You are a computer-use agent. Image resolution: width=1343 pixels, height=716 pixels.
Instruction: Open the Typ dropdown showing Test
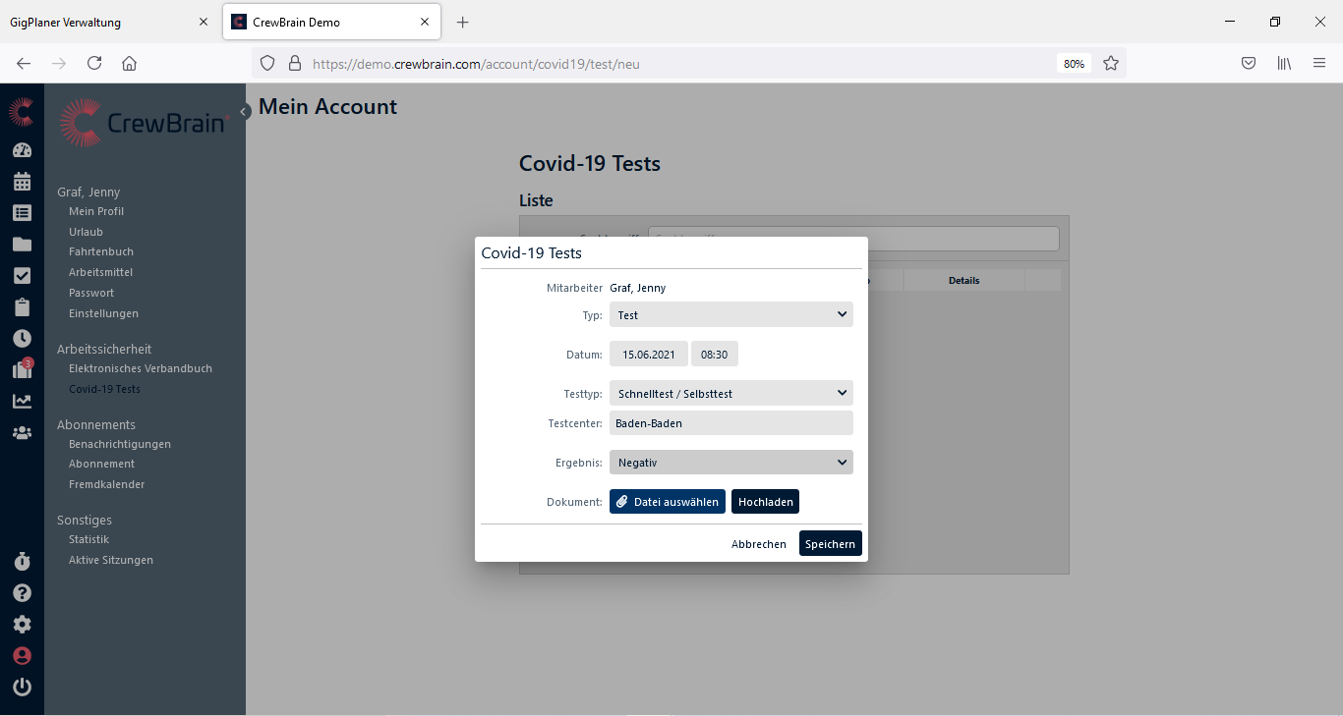pos(730,315)
